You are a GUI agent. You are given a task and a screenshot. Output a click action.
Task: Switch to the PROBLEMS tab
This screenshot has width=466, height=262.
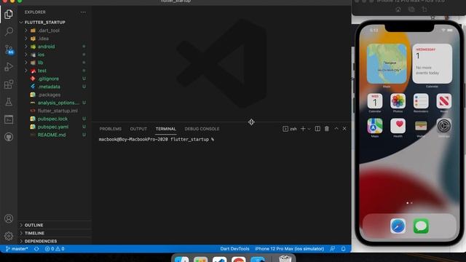[110, 129]
